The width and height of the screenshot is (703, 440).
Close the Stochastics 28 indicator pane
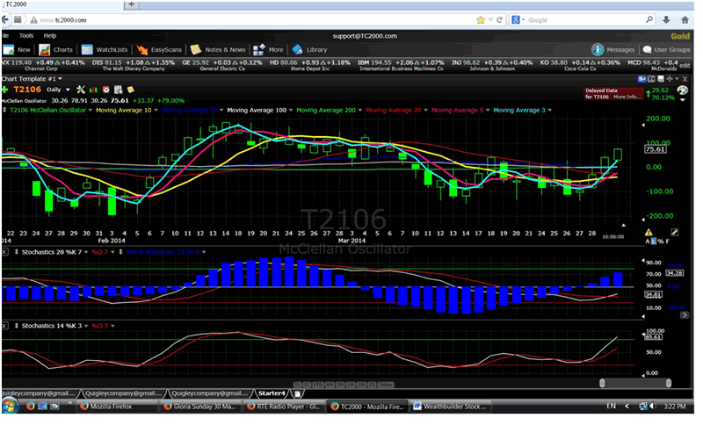(5, 251)
